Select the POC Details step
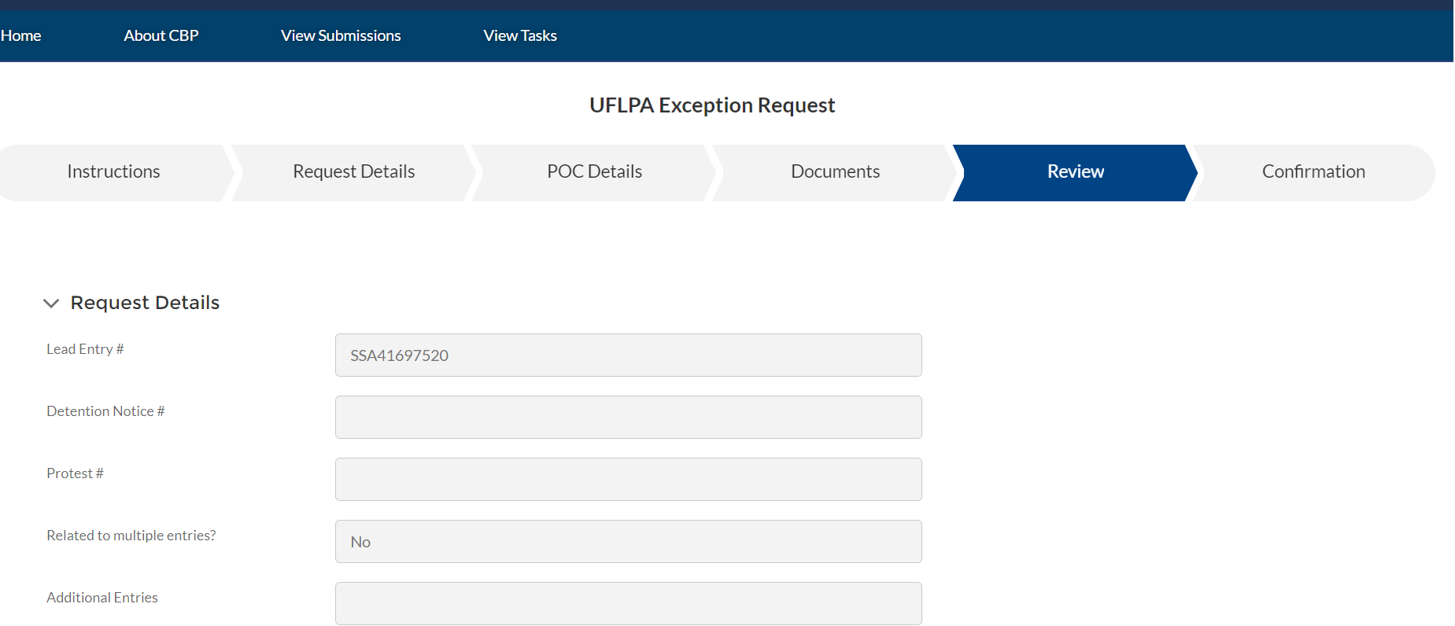This screenshot has height=626, width=1455. coord(594,172)
